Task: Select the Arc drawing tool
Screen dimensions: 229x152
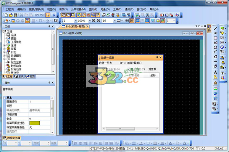Action: [215, 52]
